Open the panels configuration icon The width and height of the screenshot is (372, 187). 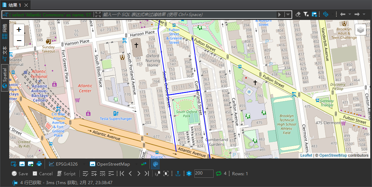coord(314,15)
